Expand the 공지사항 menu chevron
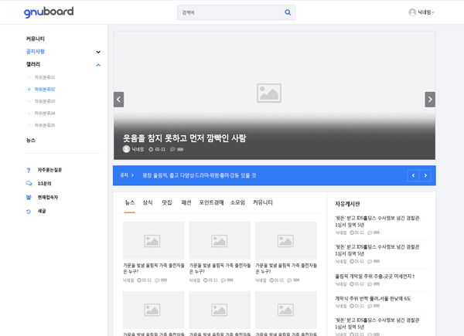464x336 pixels. 98,52
